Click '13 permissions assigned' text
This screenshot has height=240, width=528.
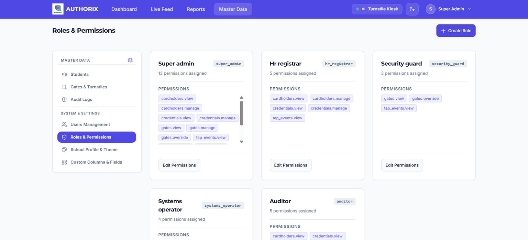[x=183, y=73]
